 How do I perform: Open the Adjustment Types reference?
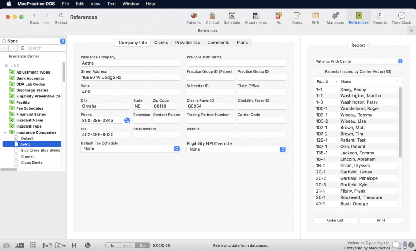tap(33, 72)
